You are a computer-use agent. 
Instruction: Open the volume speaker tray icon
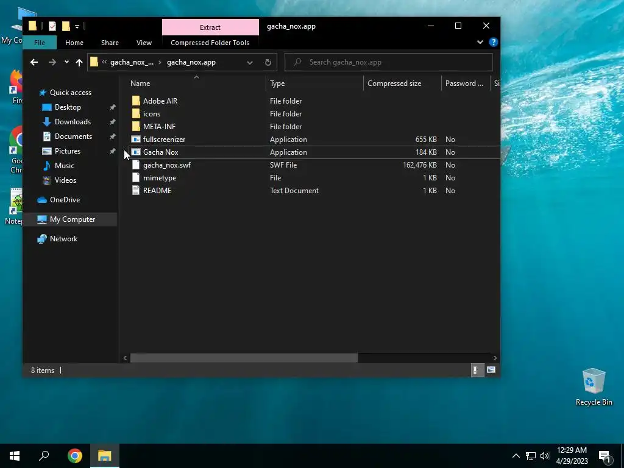pos(545,456)
